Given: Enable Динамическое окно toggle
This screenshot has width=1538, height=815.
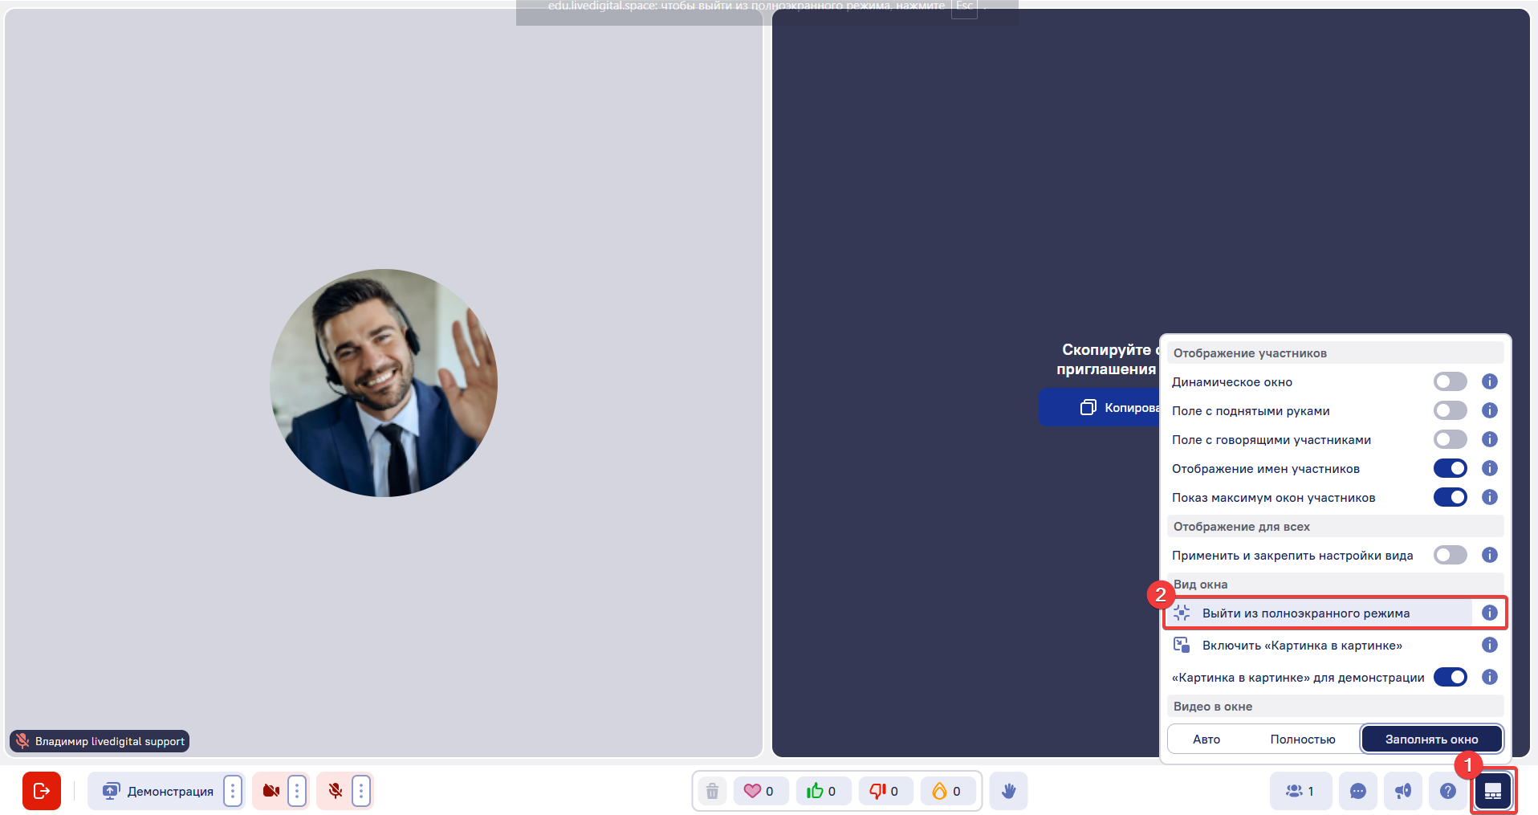Looking at the screenshot, I should coord(1450,381).
